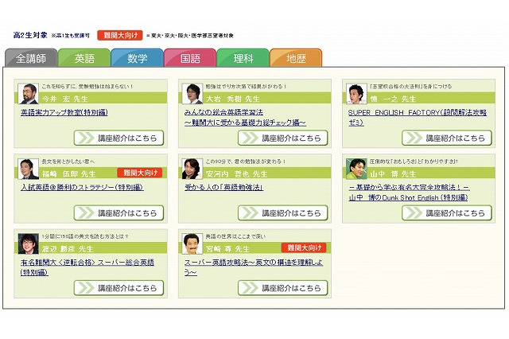
Task: Click the name 今井 宏 先生
Action: click(x=65, y=99)
